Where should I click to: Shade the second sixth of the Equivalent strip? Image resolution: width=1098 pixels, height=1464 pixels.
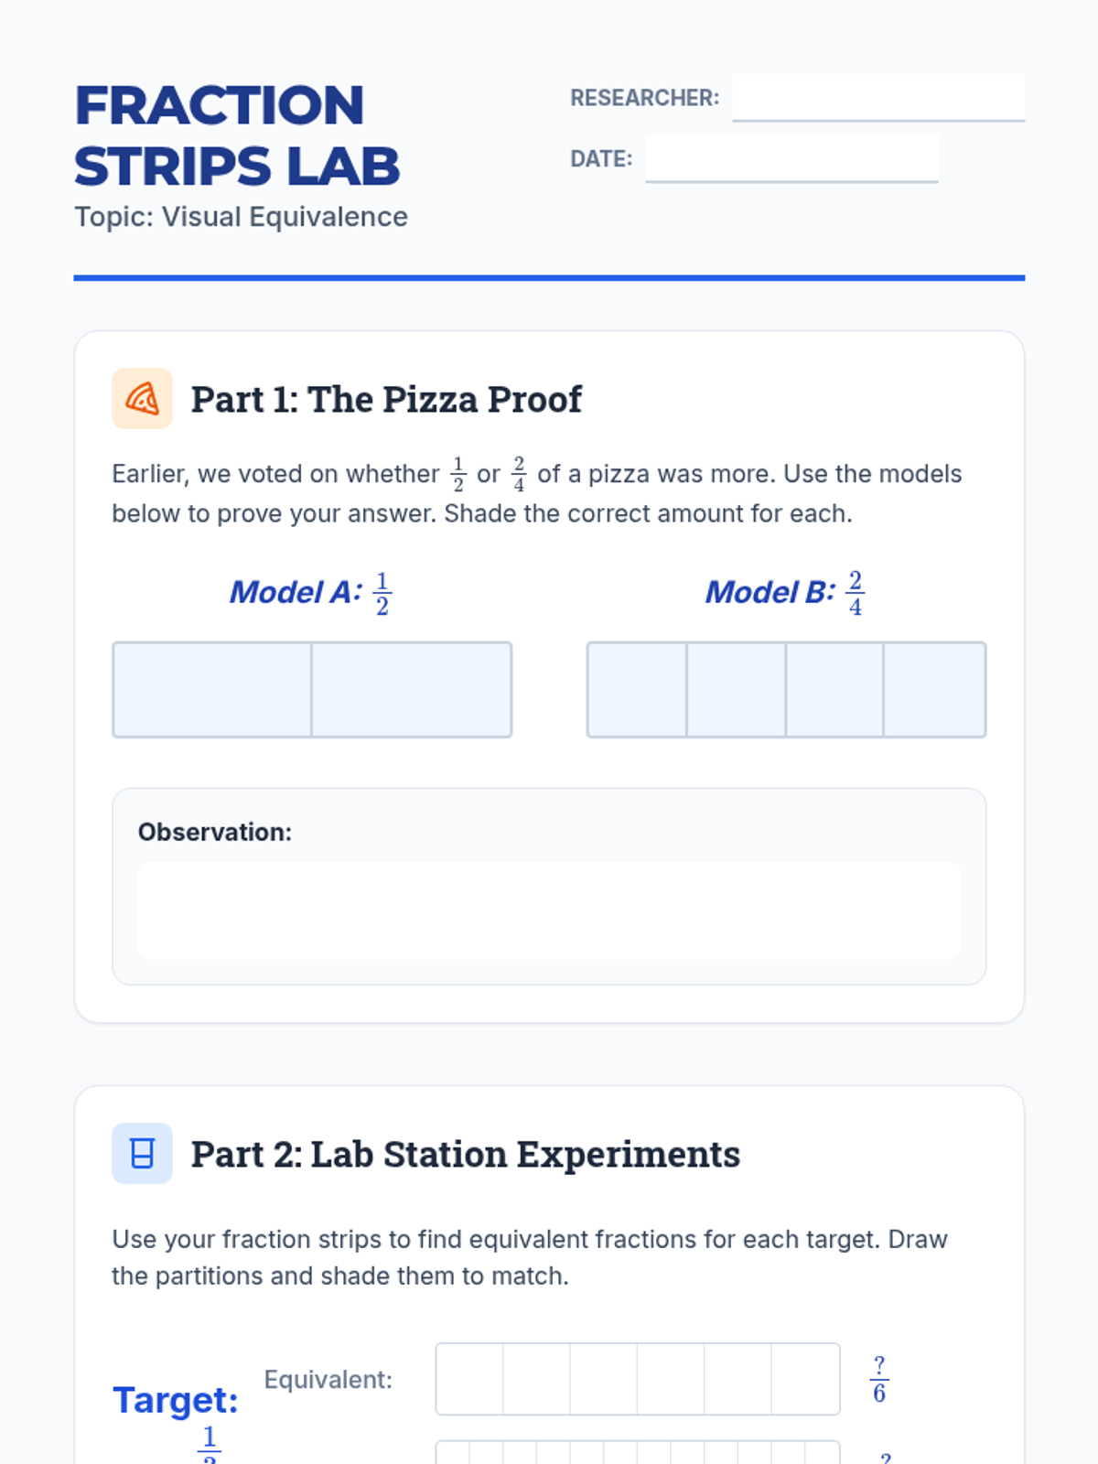coord(536,1379)
